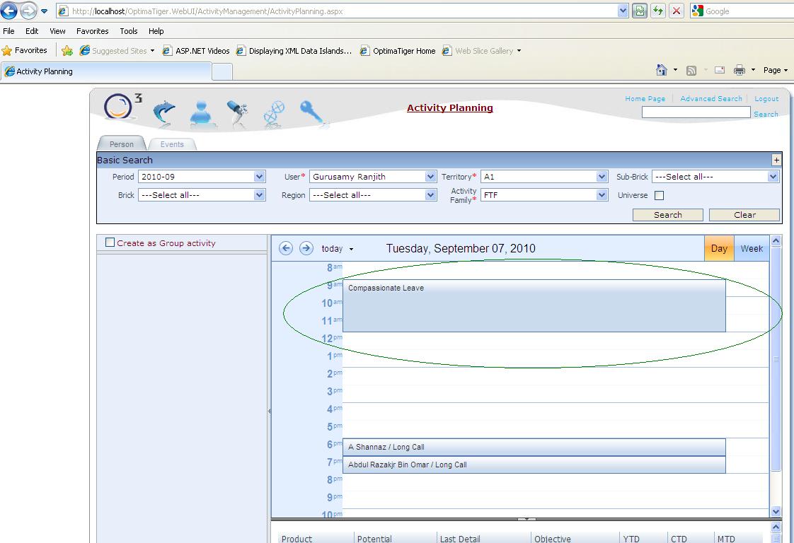Click the compatibility view icon

tap(640, 11)
